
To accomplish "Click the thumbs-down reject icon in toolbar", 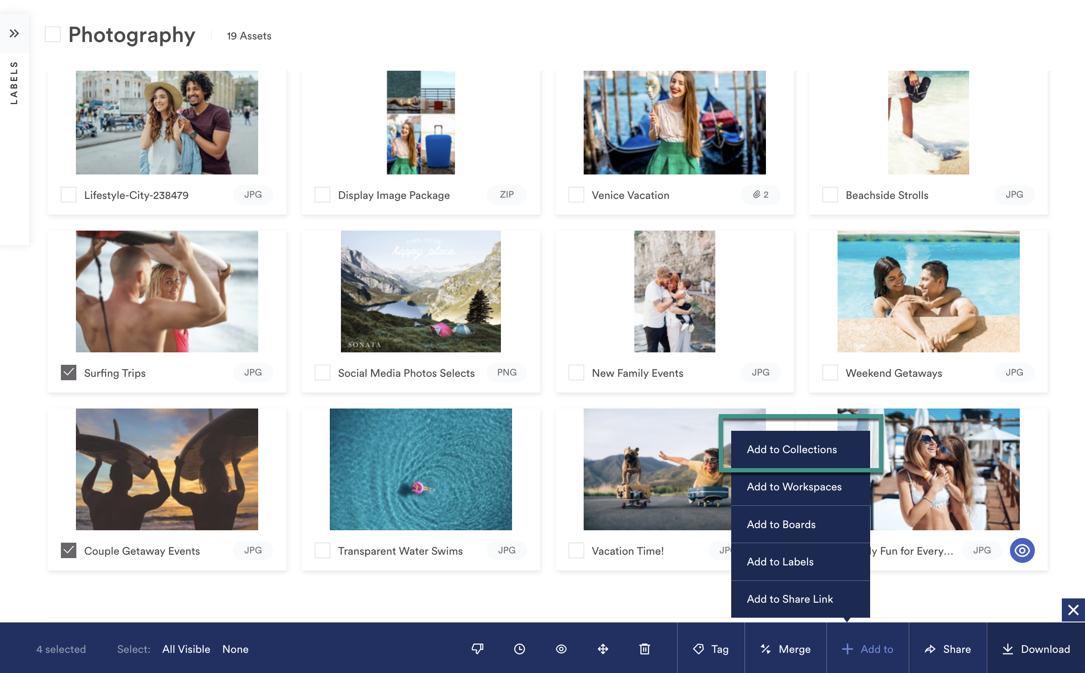I will pyautogui.click(x=478, y=649).
